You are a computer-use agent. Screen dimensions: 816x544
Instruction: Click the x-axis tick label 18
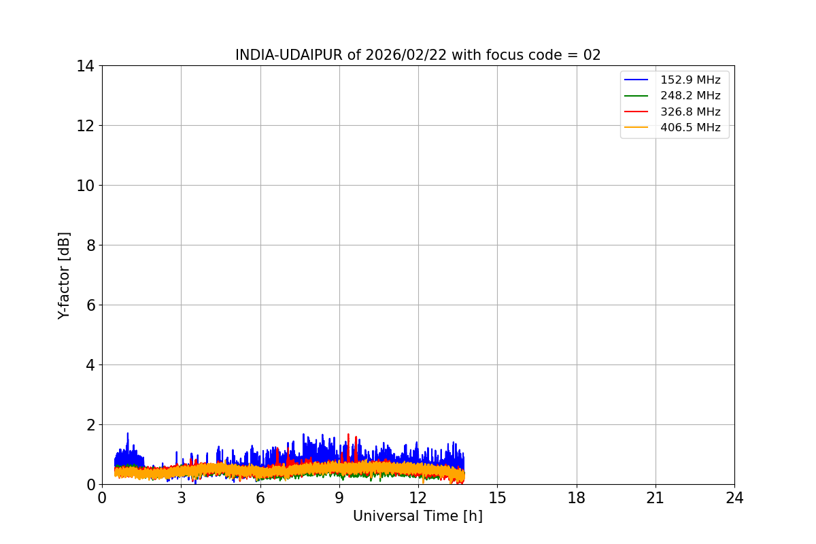(x=577, y=498)
